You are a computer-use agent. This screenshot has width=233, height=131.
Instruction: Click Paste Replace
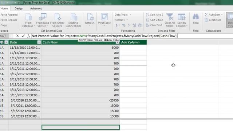click(9, 20)
